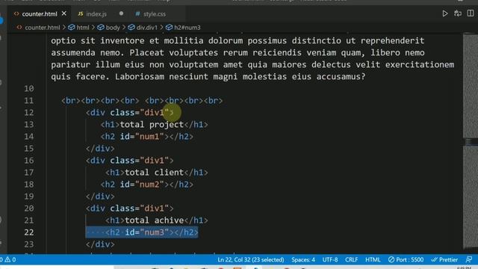Click the warnings count icon in status bar

click(8, 259)
